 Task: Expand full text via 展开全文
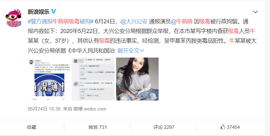(x=128, y=50)
